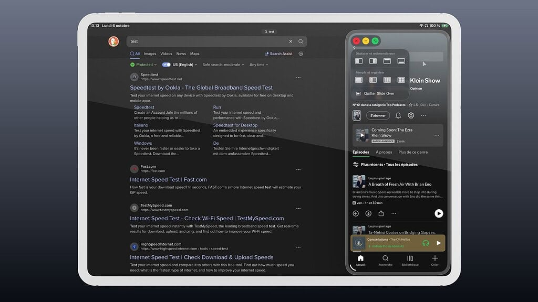Open the Any time filter dropdown
This screenshot has width=538, height=302.
[x=258, y=64]
